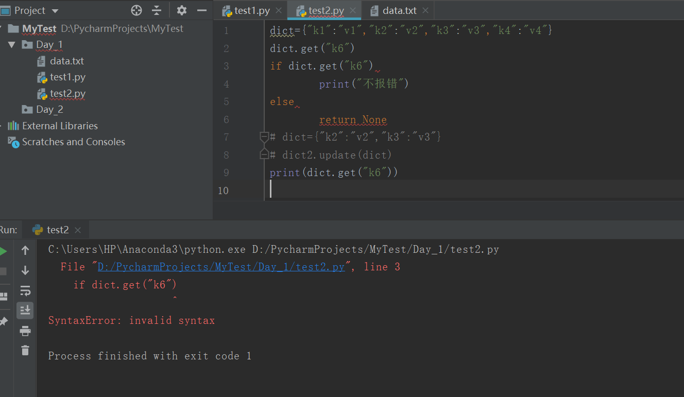The height and width of the screenshot is (397, 684).
Task: Click the Scroll from Source crosshair icon
Action: (x=136, y=10)
